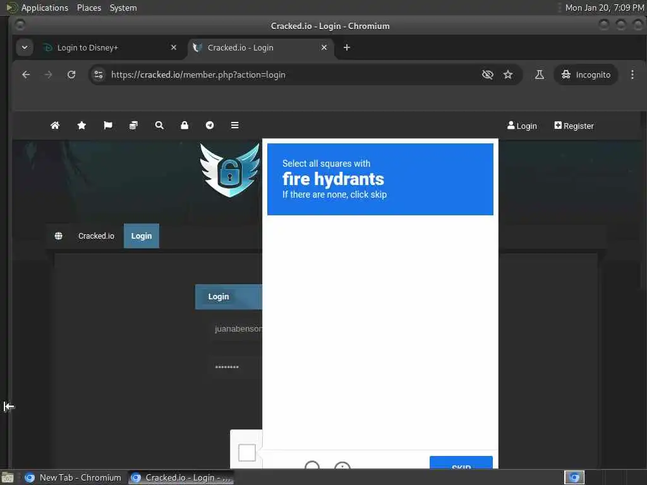647x485 pixels.
Task: Tick the reCAPTCHA checkbox
Action: coord(247,452)
